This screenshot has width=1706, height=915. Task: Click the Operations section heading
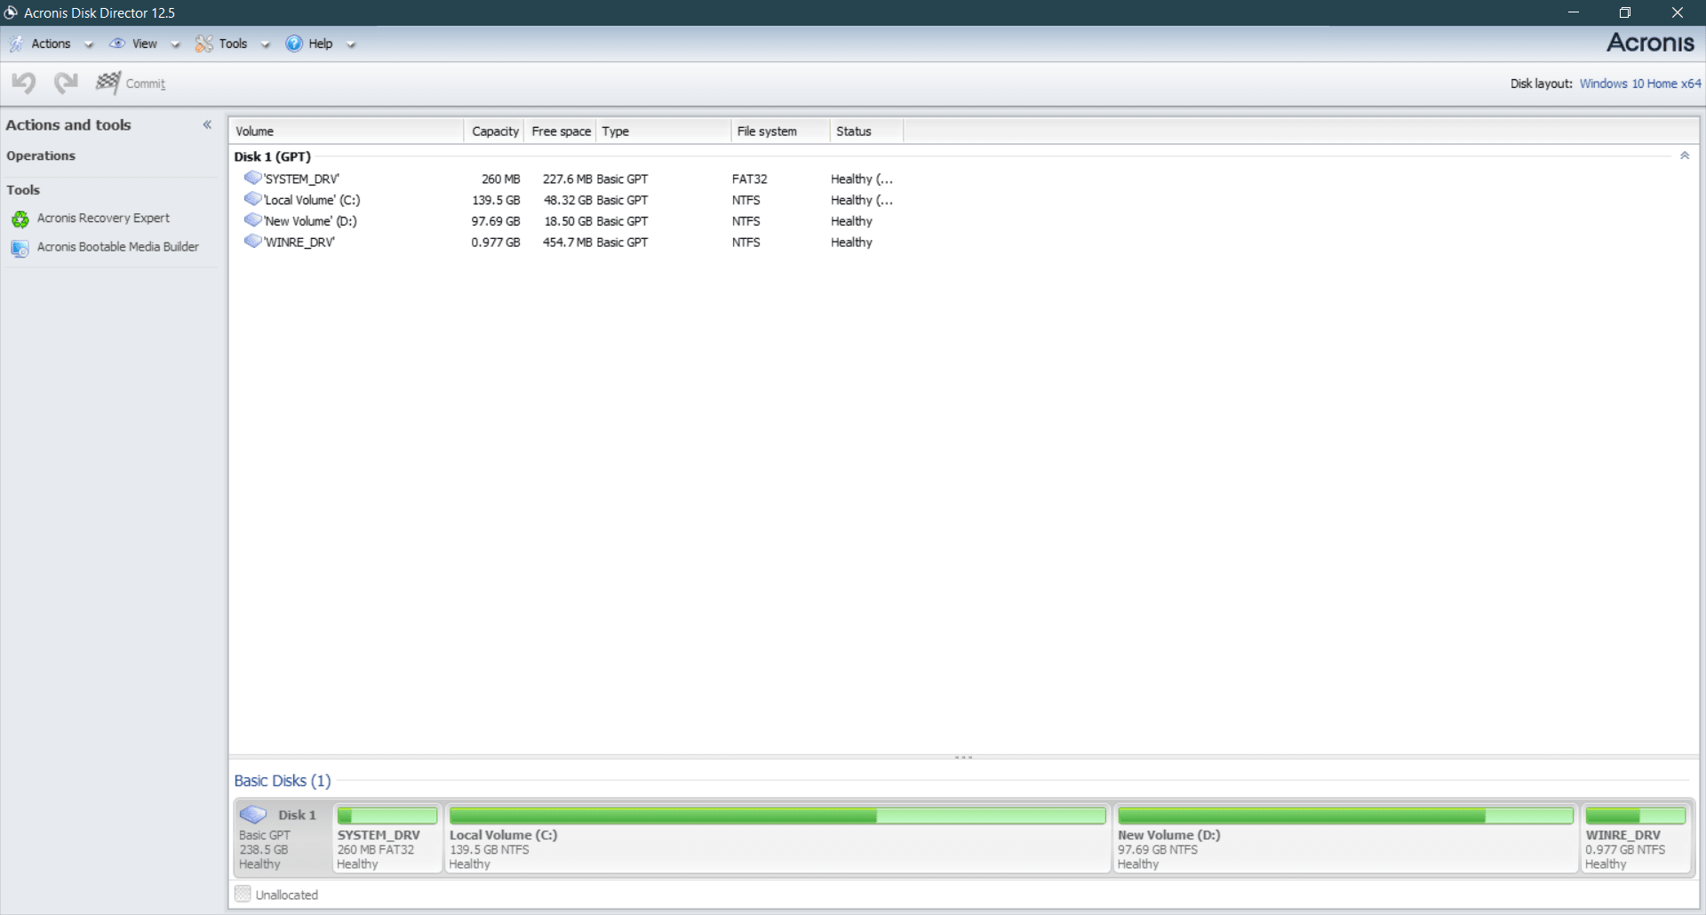[41, 155]
